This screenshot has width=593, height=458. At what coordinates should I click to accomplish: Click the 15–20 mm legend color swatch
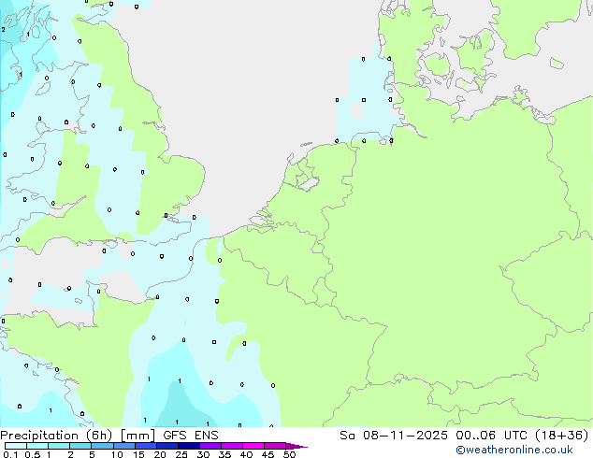[145, 446]
